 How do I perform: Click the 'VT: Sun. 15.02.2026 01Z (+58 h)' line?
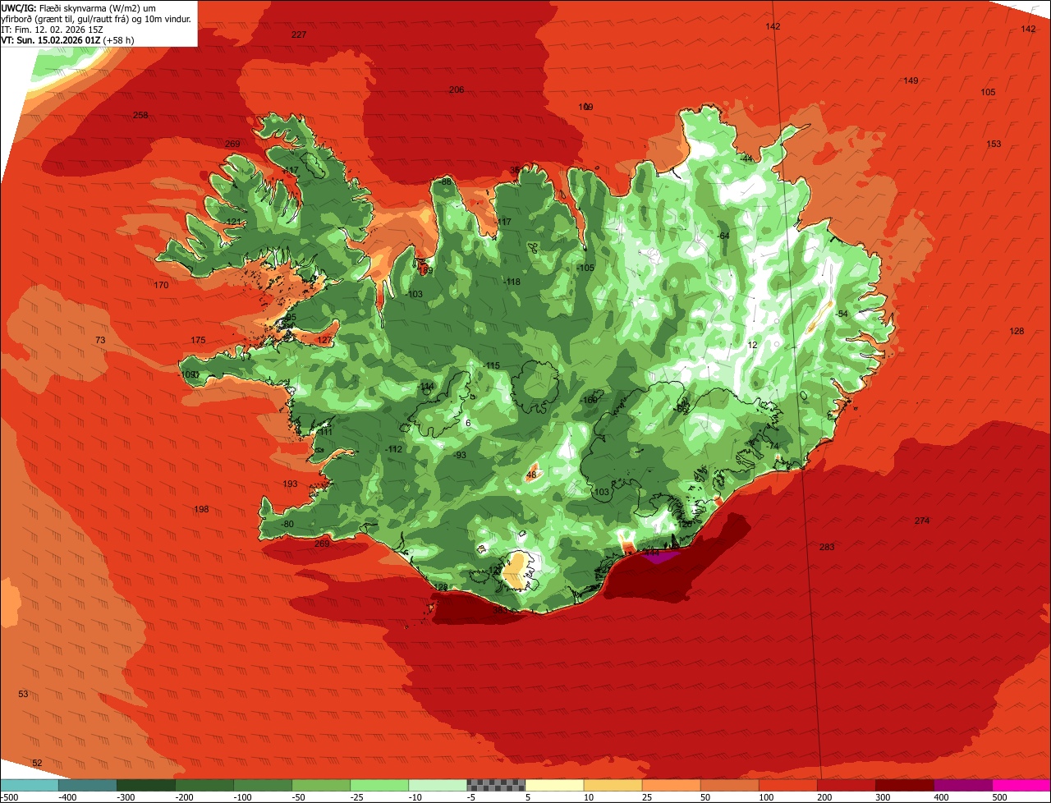point(67,39)
